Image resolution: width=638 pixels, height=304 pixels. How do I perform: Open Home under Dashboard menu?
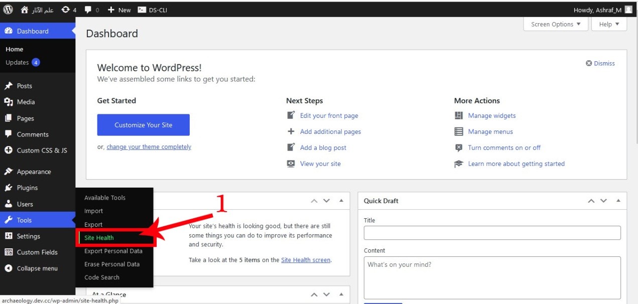15,49
